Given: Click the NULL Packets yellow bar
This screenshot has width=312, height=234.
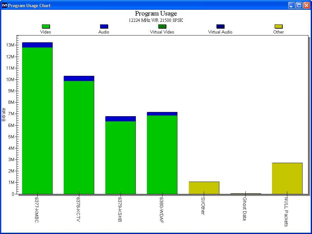Looking at the screenshot, I should (x=287, y=178).
